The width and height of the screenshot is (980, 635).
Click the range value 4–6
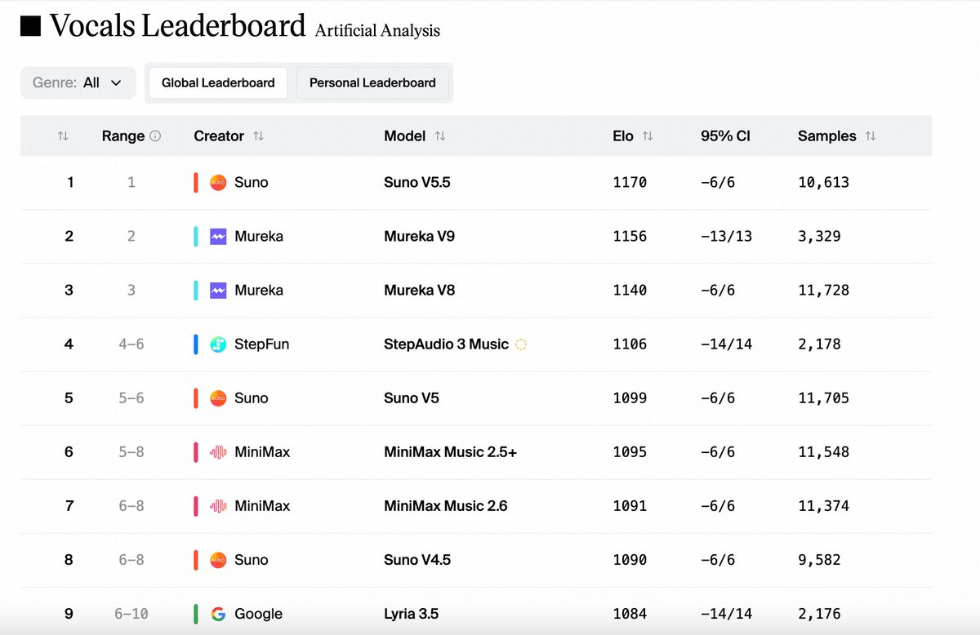pyautogui.click(x=131, y=344)
